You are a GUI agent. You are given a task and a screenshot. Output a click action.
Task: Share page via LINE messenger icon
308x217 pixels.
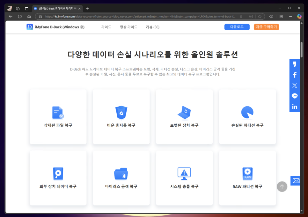click(295, 96)
